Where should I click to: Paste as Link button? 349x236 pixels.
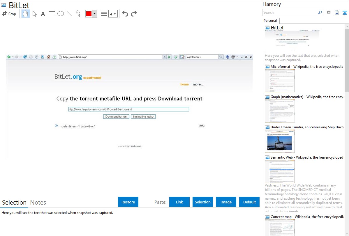coord(179,202)
